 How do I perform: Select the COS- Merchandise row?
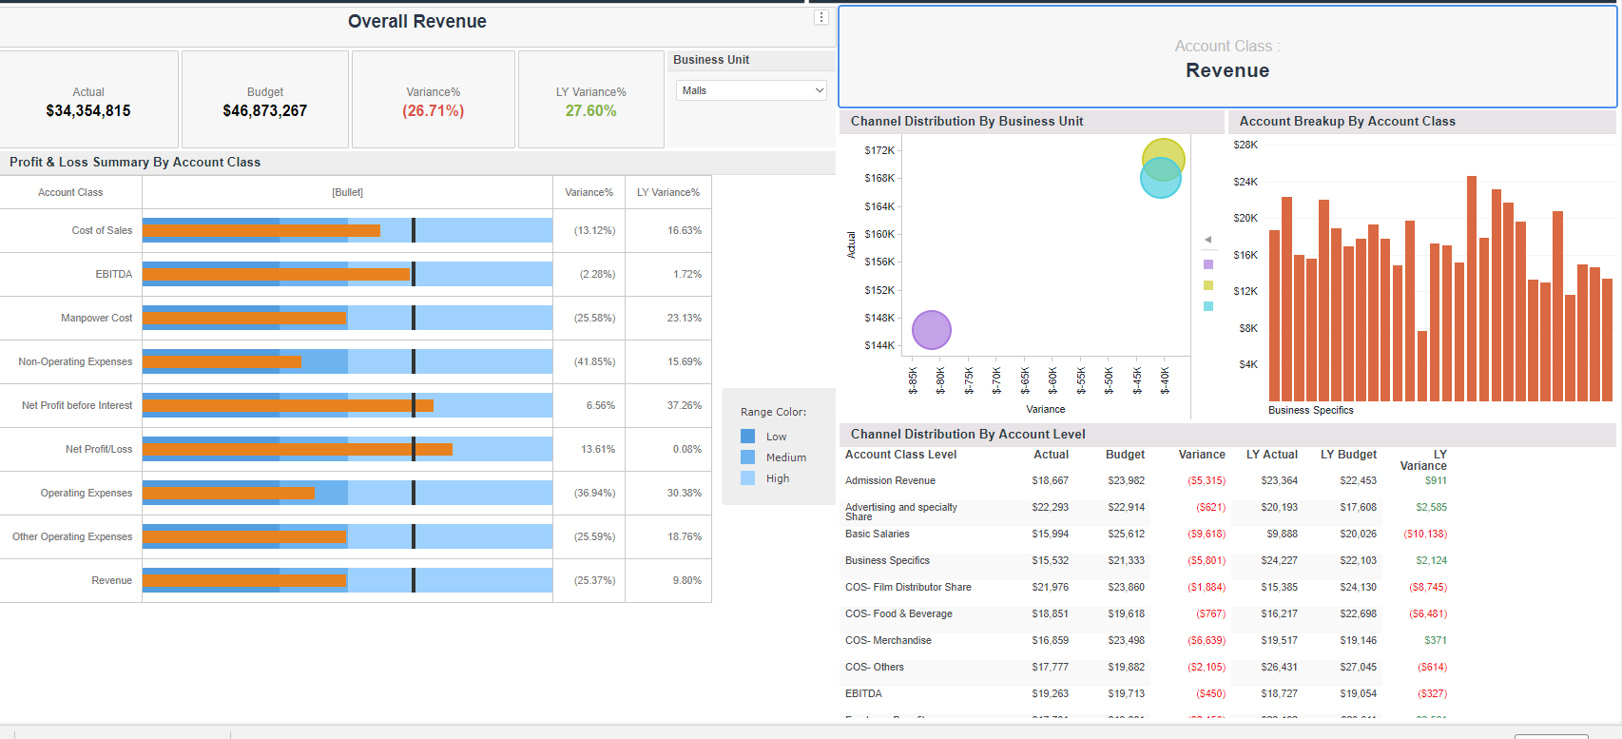1146,641
